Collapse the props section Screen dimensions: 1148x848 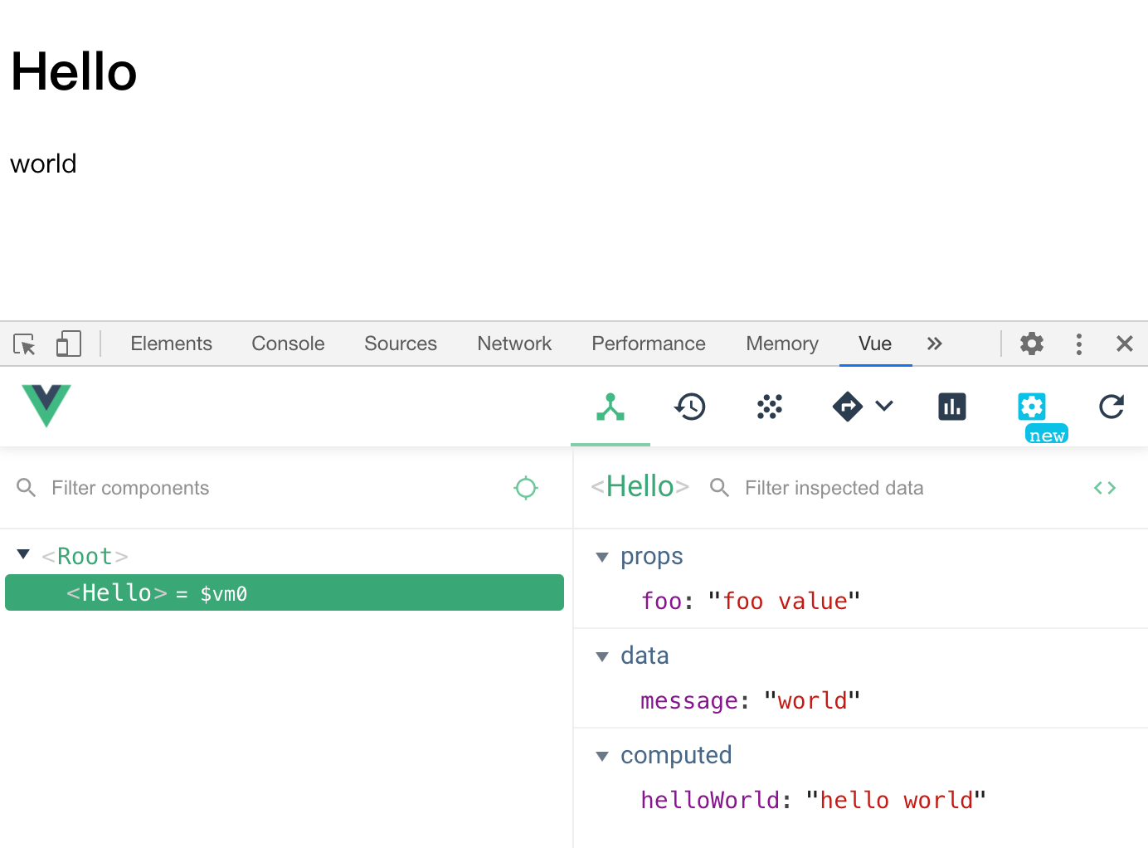(603, 557)
